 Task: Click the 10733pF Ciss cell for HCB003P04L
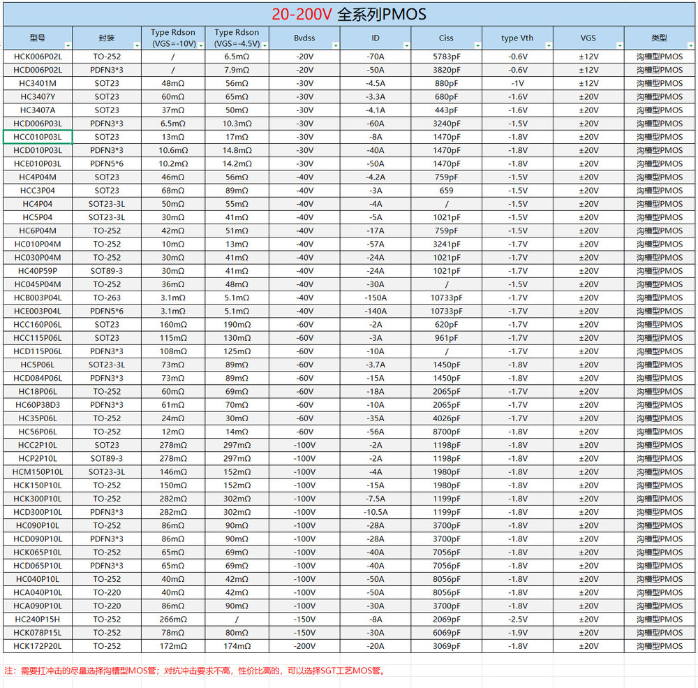click(446, 298)
